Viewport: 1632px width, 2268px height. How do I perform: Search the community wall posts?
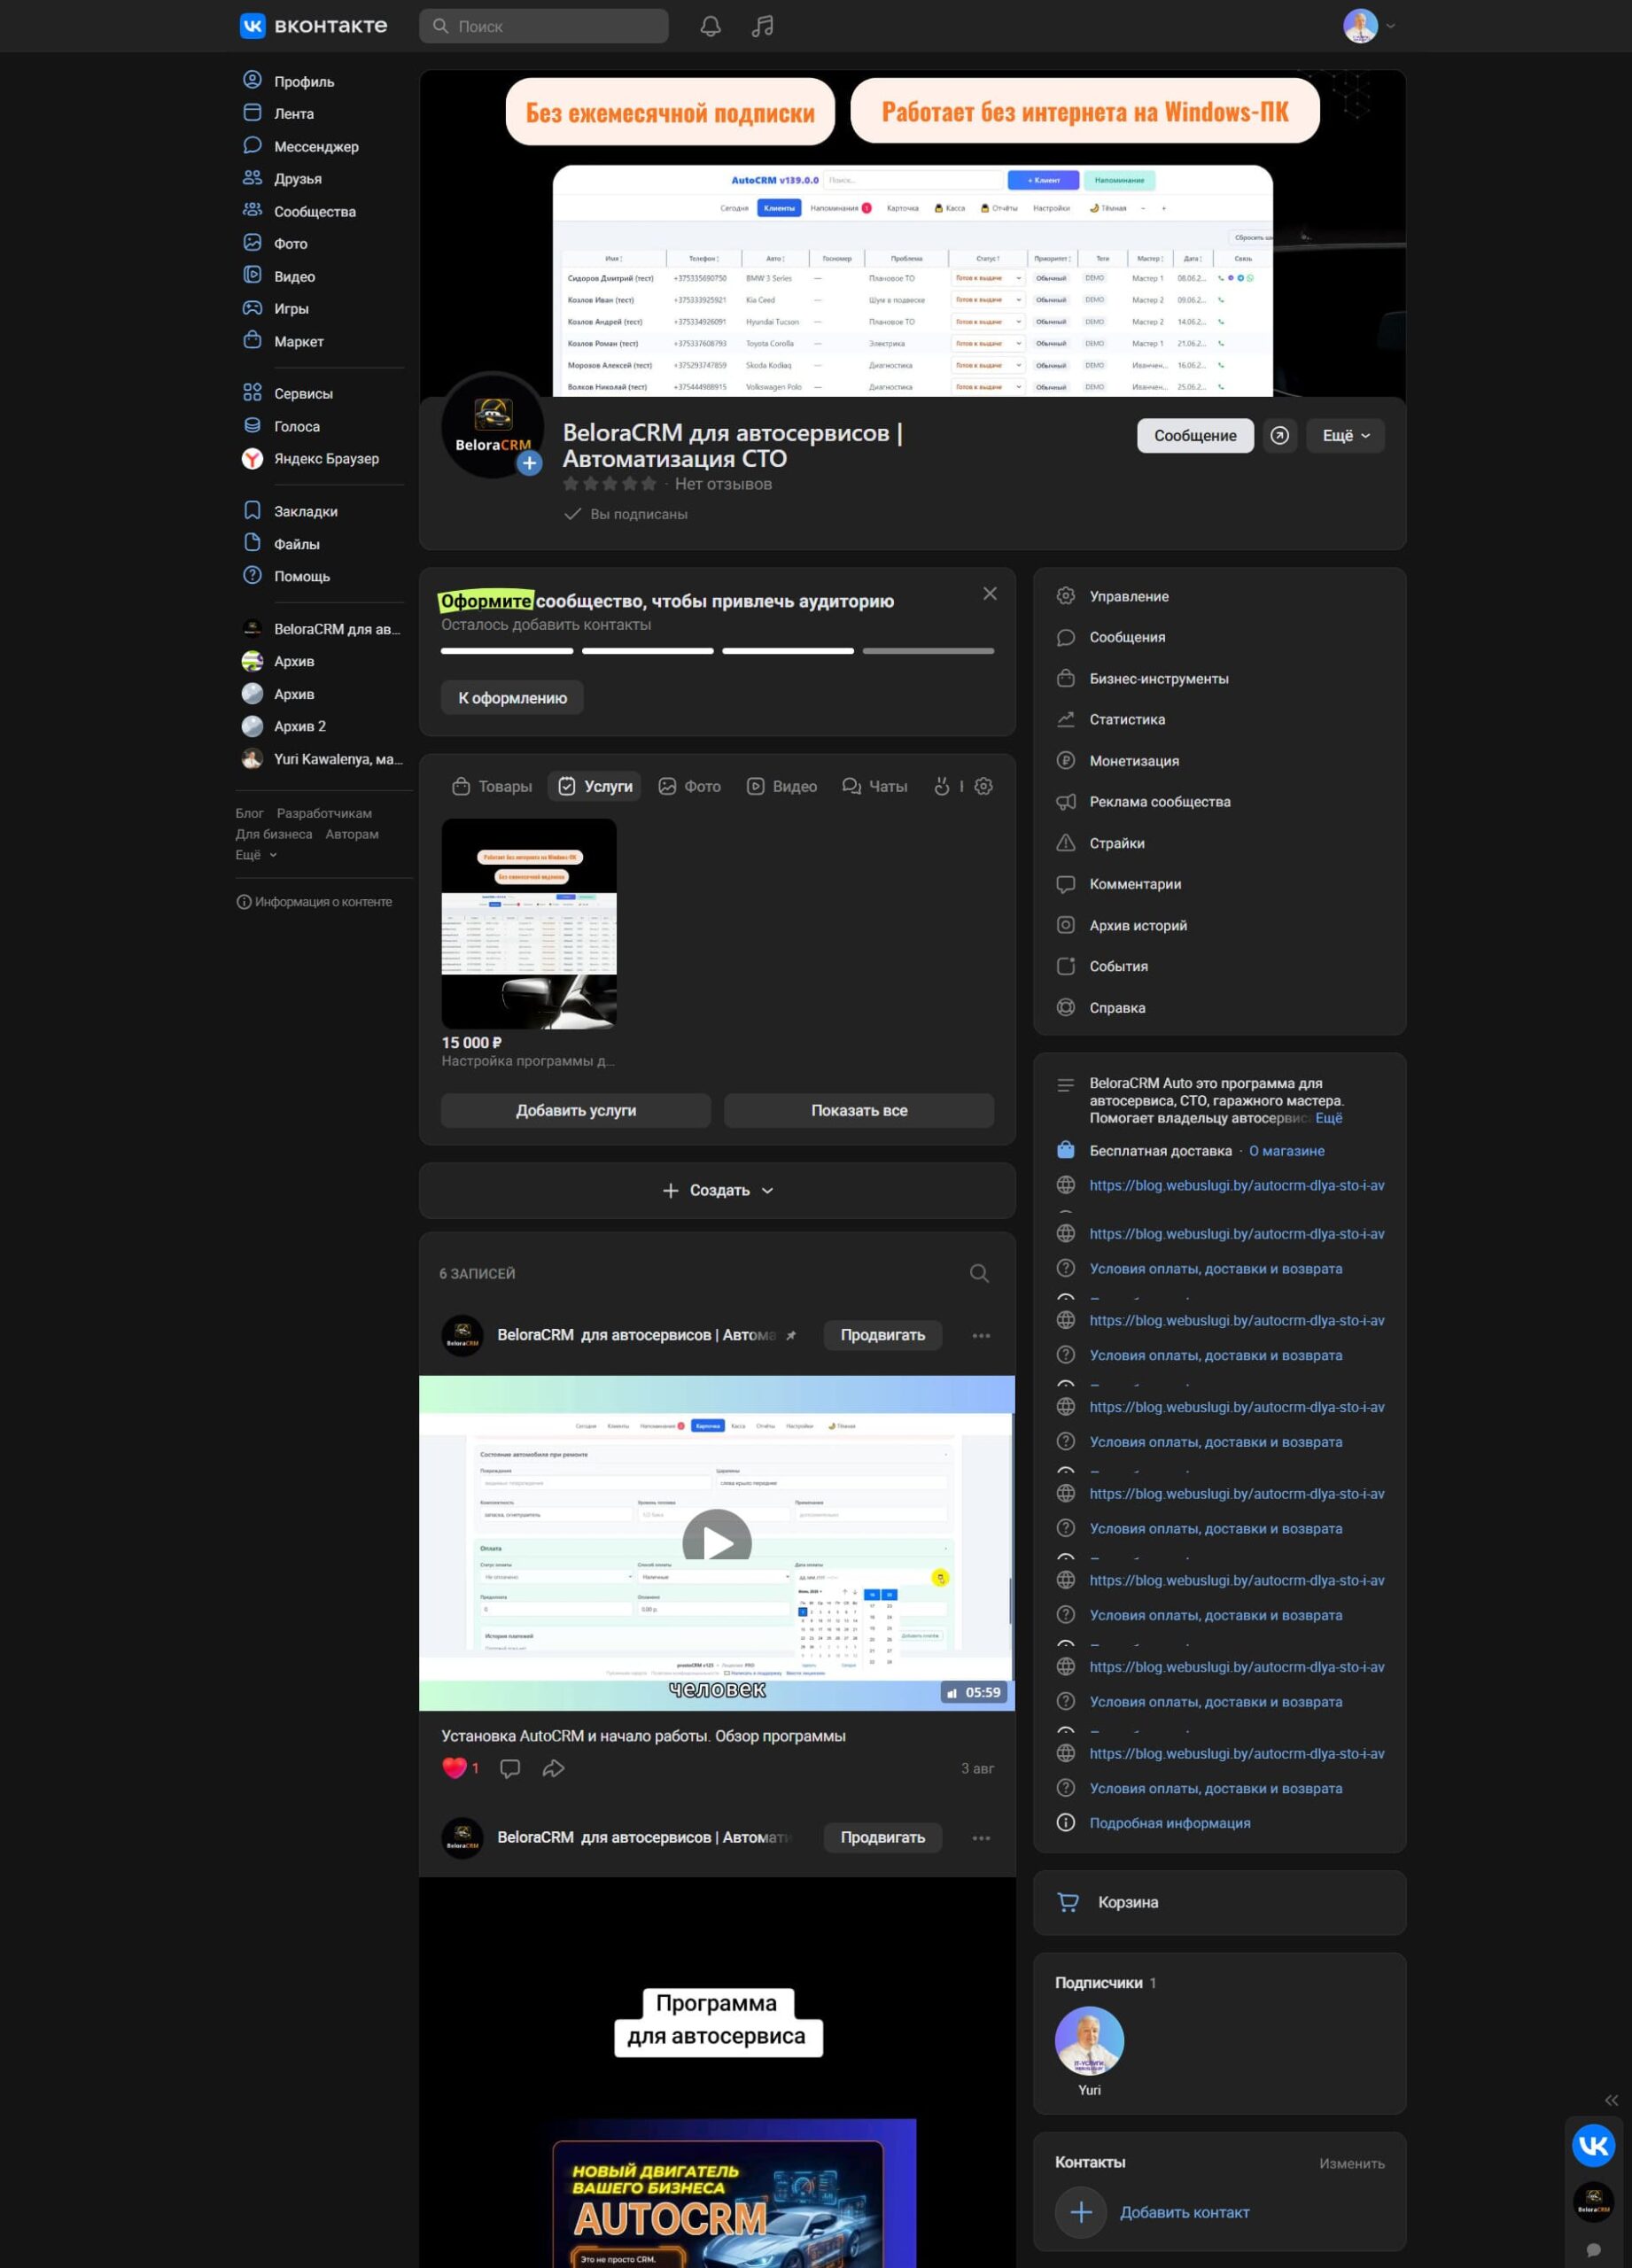click(x=979, y=1273)
